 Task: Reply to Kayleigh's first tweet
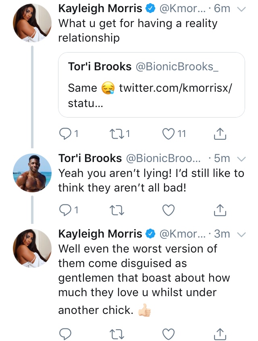pyautogui.click(x=65, y=133)
